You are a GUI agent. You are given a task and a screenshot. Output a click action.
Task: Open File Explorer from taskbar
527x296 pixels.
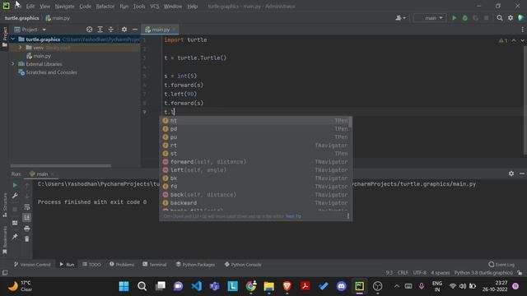click(269, 286)
